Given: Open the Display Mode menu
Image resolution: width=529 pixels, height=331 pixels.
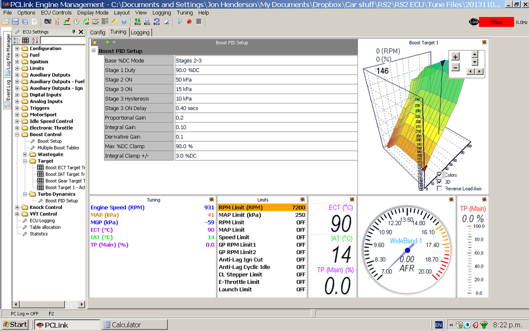Looking at the screenshot, I should 93,12.
